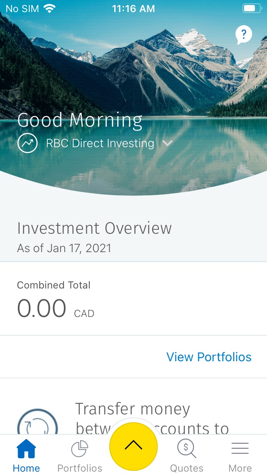The width and height of the screenshot is (267, 475).
Task: Tap the Good Morning greeting text
Action: pos(80,120)
